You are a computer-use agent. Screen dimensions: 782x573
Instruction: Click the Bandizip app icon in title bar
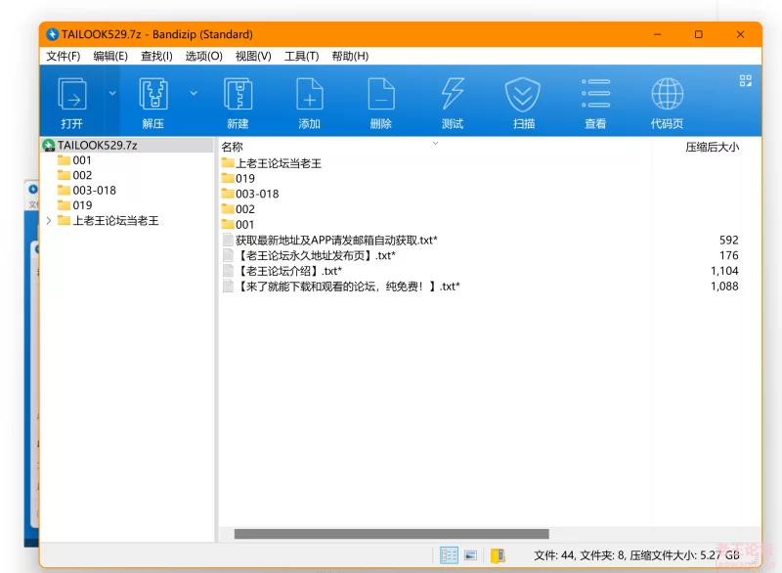(52, 34)
